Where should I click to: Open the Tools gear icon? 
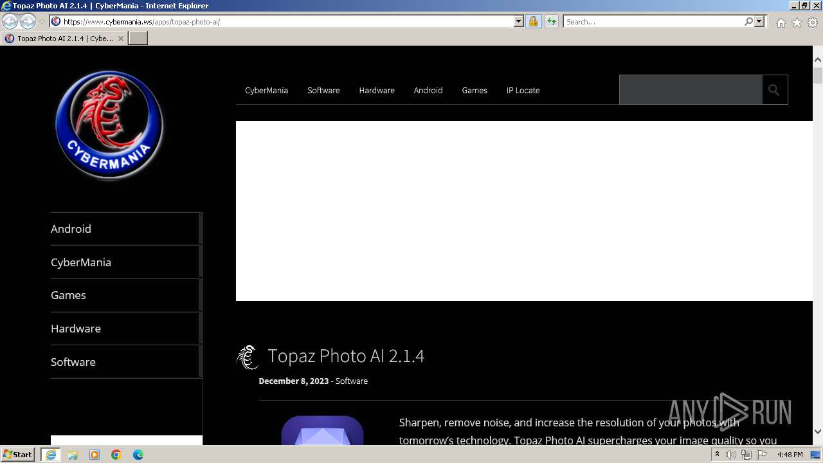click(813, 23)
